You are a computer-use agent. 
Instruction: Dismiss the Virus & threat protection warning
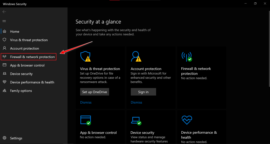(x=86, y=103)
